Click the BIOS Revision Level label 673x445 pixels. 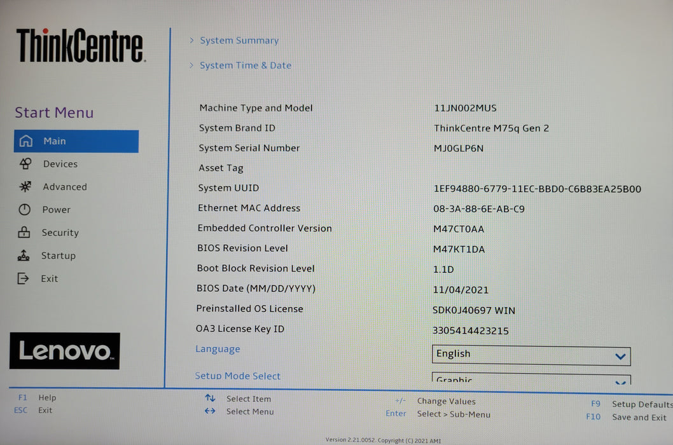click(x=242, y=248)
